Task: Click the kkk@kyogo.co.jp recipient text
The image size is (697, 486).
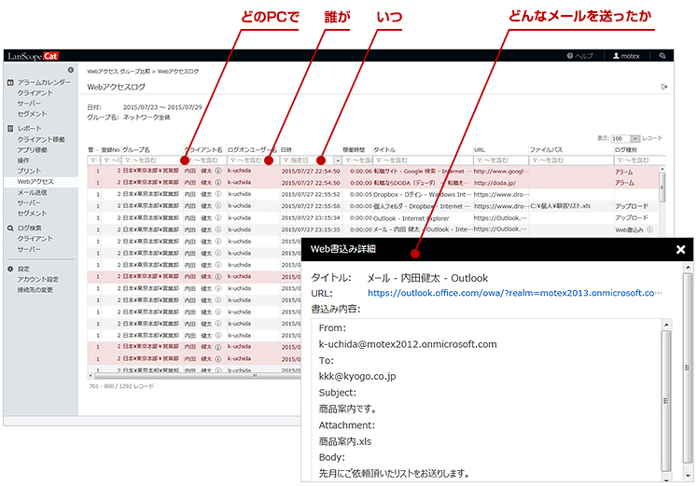Action: pos(357,376)
